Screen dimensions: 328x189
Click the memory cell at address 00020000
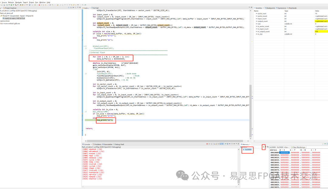coord(285,153)
